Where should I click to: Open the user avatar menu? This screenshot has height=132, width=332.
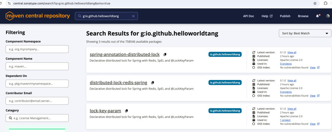pos(328,16)
